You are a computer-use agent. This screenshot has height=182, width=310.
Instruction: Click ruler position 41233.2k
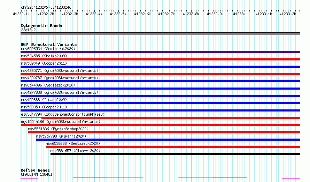[288, 14]
